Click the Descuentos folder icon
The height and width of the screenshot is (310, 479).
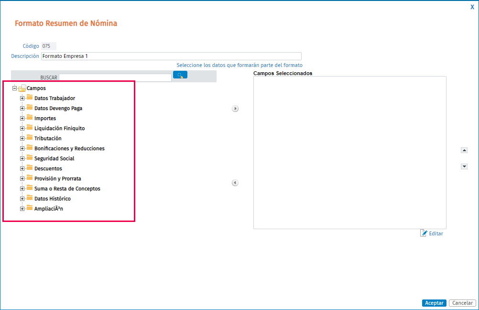30,168
